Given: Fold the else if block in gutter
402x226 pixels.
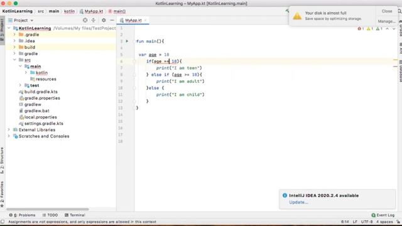Looking at the screenshot, I should 134,75.
